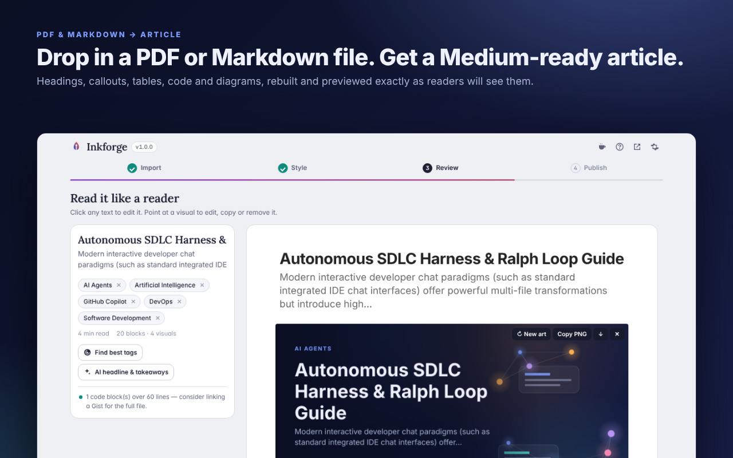Click the Software Development tag label
The height and width of the screenshot is (458, 733).
click(x=117, y=318)
